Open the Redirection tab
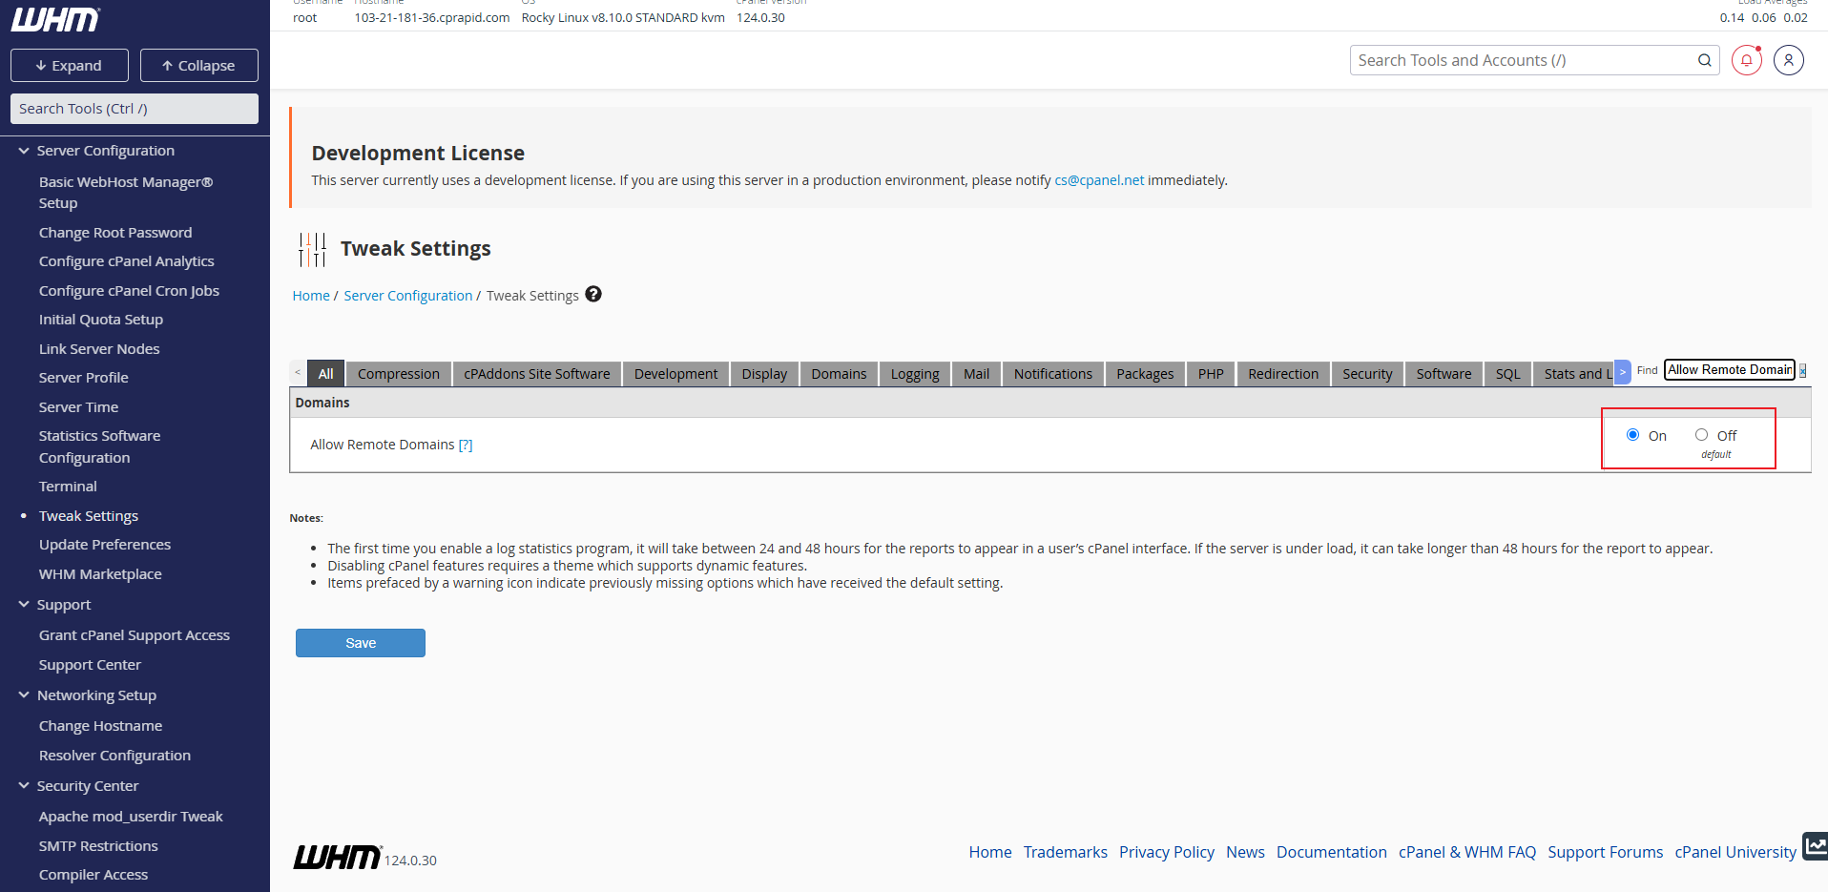Screen dimensions: 1828x892 [1283, 374]
